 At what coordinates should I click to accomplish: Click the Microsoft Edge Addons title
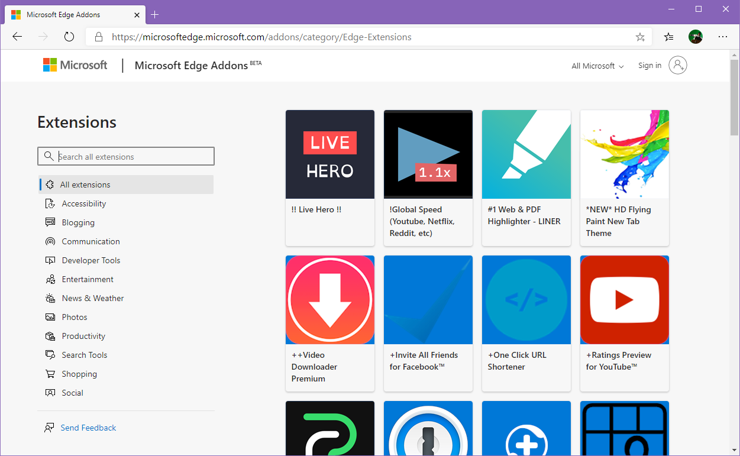191,66
